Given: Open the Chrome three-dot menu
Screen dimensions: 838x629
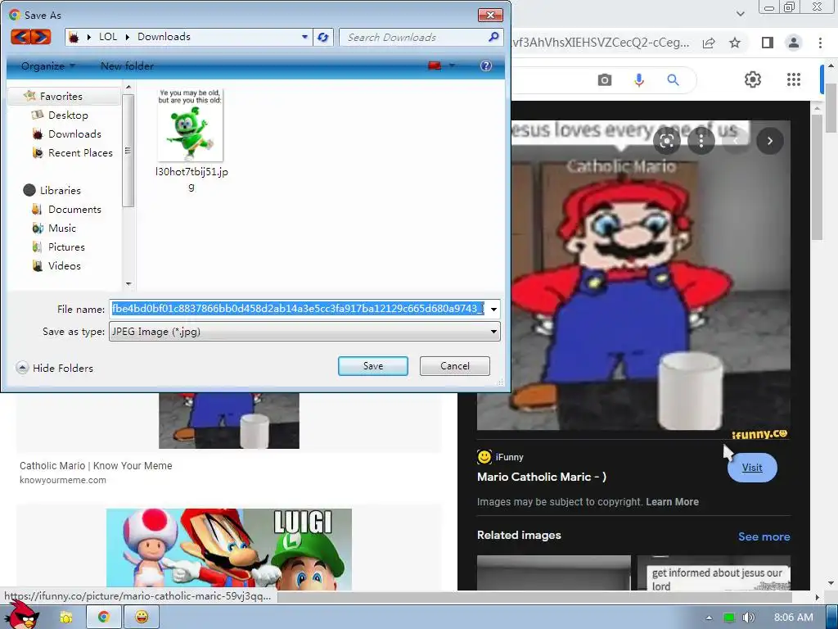Looking at the screenshot, I should [x=820, y=43].
